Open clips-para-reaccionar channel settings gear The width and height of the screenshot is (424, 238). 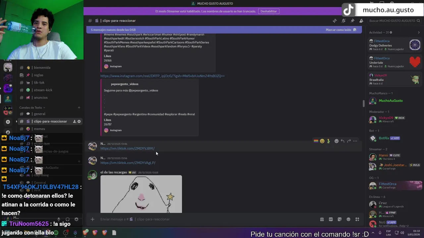[79, 121]
